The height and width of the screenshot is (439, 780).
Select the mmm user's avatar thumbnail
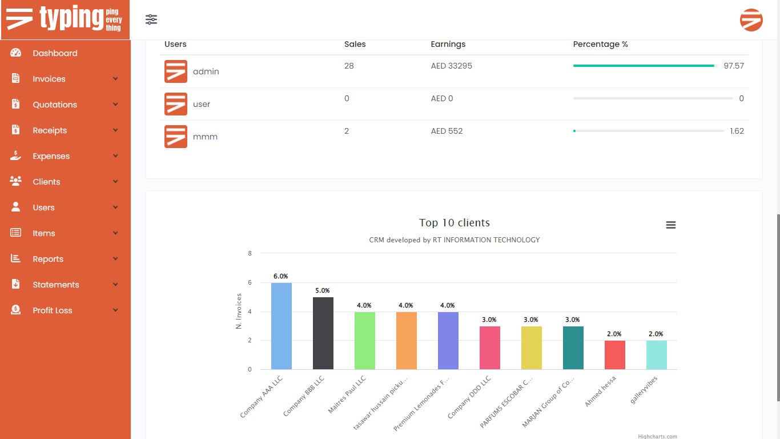[x=175, y=137]
